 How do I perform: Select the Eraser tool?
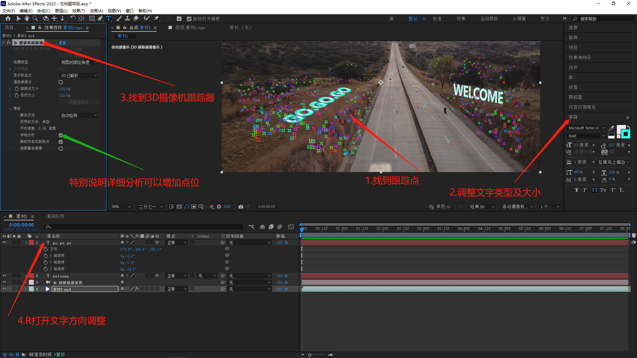tap(136, 19)
